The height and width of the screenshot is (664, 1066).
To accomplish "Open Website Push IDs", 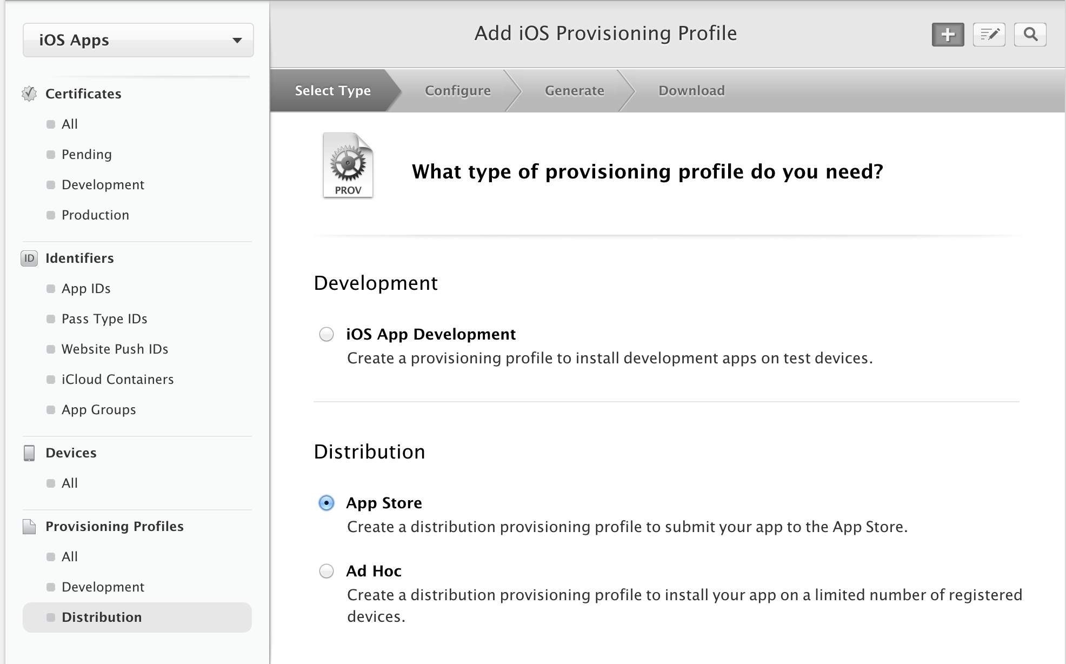I will [x=115, y=349].
